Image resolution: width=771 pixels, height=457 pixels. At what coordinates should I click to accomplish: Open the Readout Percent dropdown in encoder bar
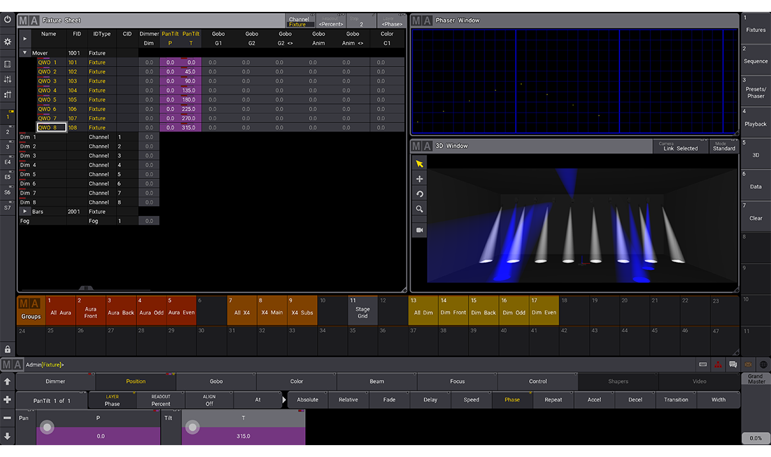click(161, 400)
